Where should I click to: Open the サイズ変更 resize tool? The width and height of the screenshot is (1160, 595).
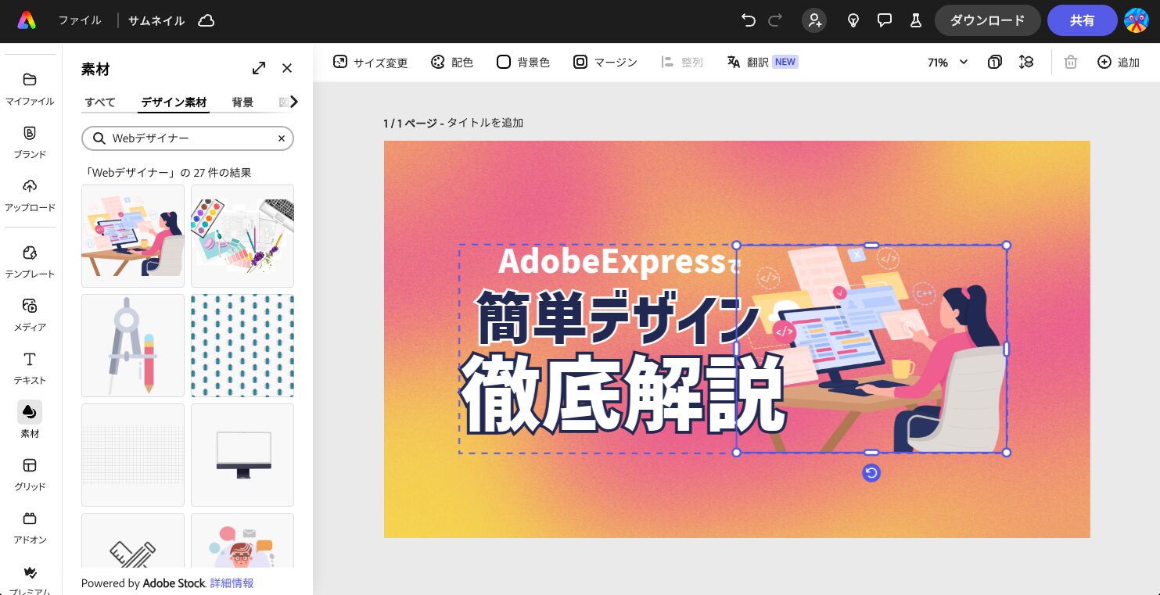click(x=370, y=62)
